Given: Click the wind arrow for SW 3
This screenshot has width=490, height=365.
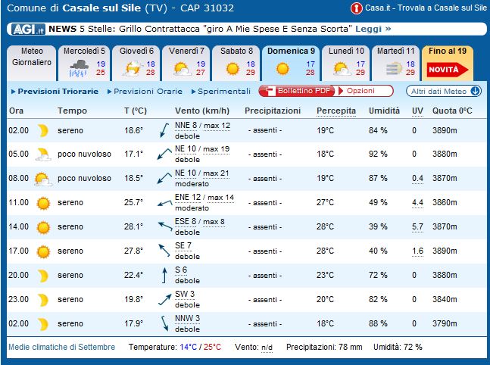Looking at the screenshot, I should [164, 300].
